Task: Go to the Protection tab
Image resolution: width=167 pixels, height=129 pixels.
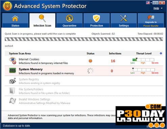Action: [97, 20]
